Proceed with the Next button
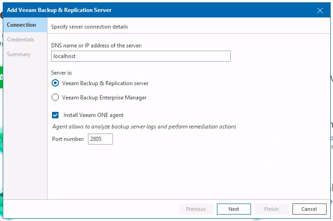 [x=234, y=209]
